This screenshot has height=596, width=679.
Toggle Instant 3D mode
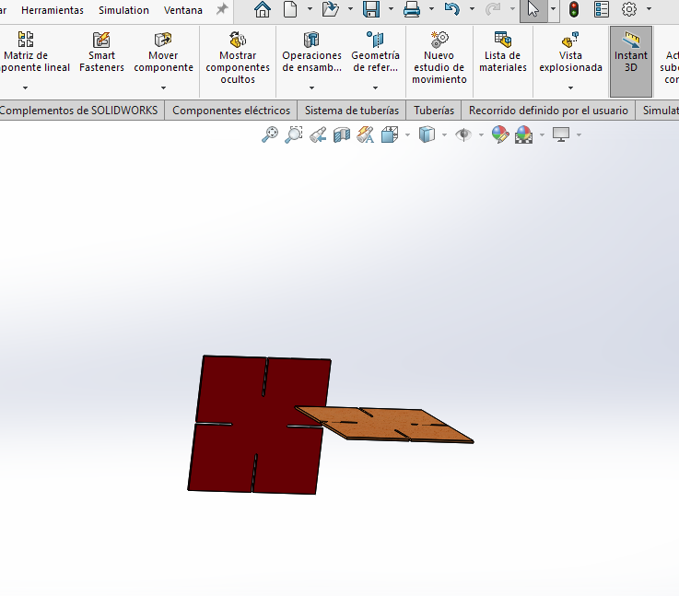coord(631,61)
